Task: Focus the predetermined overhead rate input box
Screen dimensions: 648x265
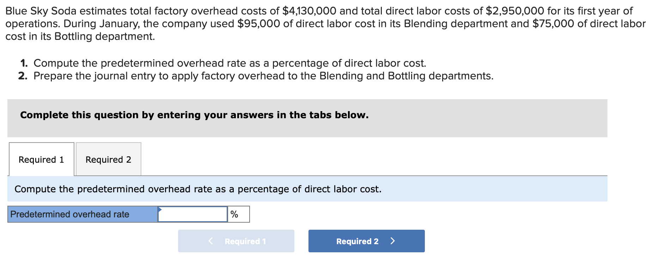Action: 192,215
